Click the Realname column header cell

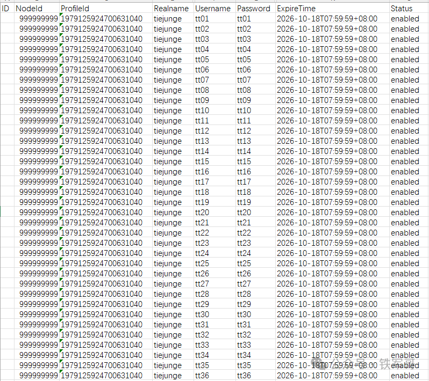171,9
